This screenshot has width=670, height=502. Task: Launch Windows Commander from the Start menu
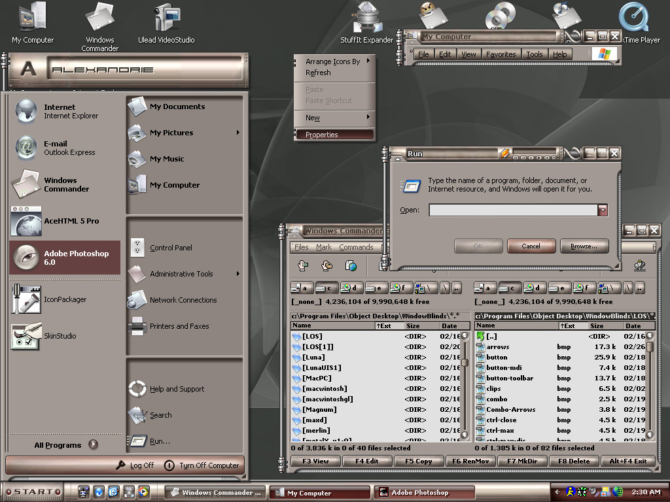[64, 184]
